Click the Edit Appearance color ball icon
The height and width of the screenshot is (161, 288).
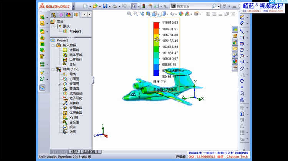click(x=181, y=14)
